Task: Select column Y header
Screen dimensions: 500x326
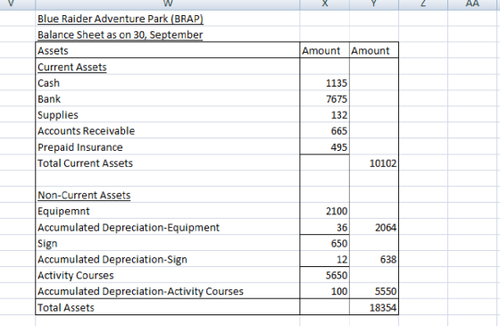Action: pos(374,4)
